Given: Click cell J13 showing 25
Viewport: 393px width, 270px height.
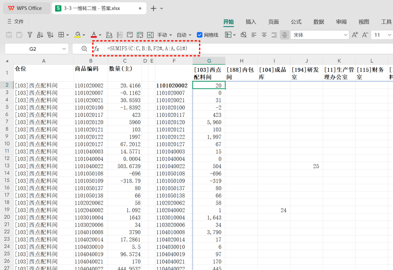Looking at the screenshot, I should pyautogui.click(x=307, y=166).
